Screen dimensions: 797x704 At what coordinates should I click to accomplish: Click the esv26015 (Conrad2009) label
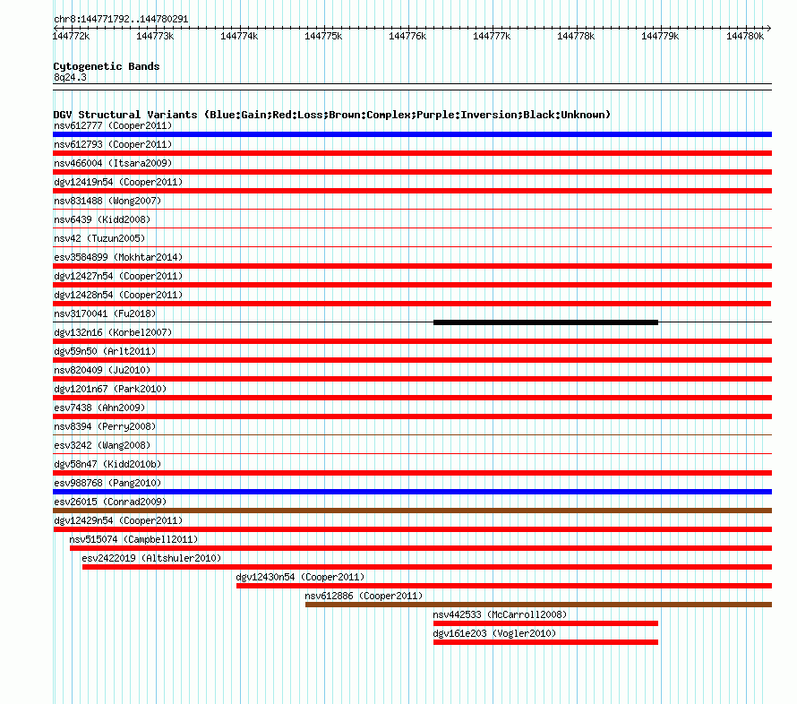coord(110,502)
